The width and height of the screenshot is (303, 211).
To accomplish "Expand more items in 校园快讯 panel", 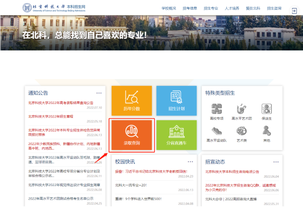I will (x=190, y=162).
